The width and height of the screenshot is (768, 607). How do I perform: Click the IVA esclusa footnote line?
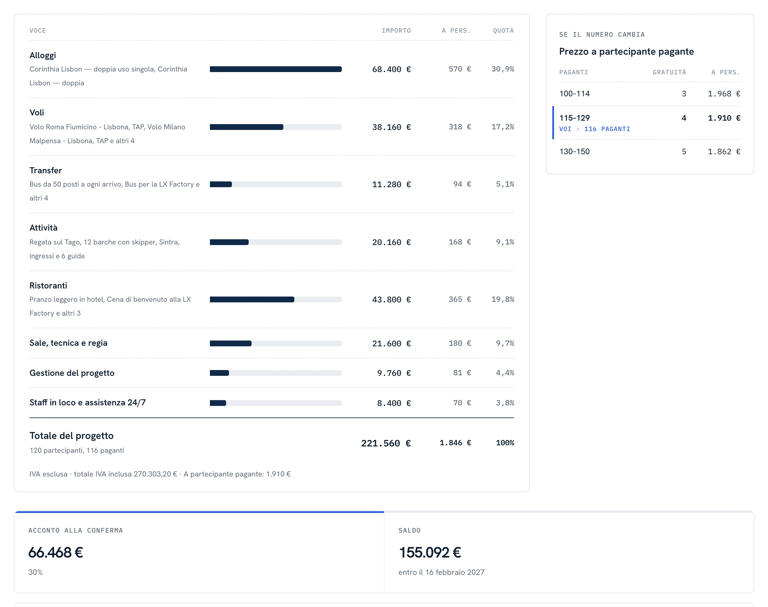click(x=160, y=474)
